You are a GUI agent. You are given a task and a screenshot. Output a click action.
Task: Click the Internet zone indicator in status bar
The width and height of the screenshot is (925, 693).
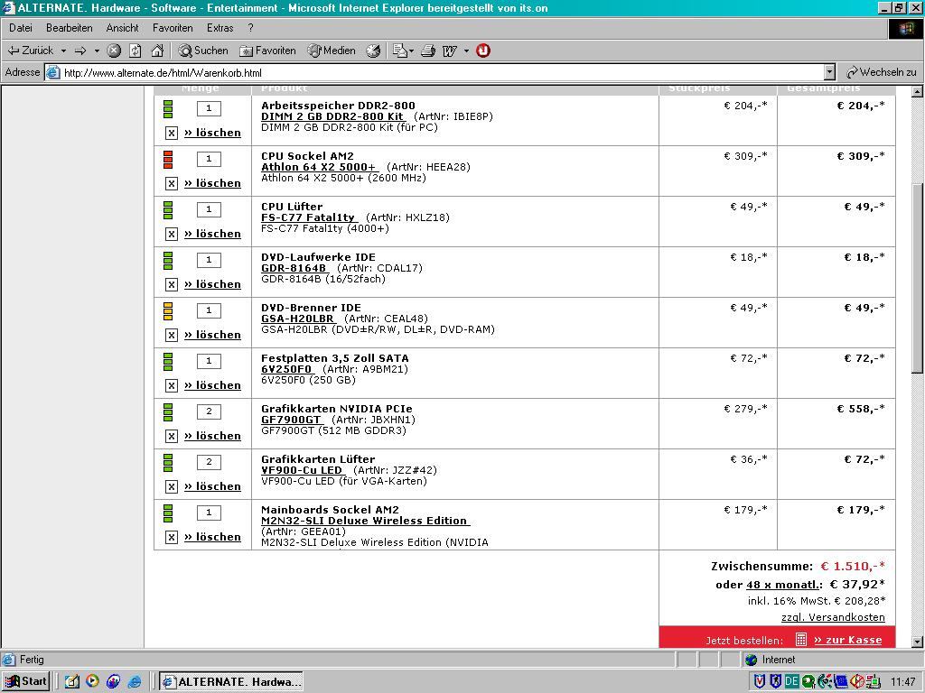point(770,660)
